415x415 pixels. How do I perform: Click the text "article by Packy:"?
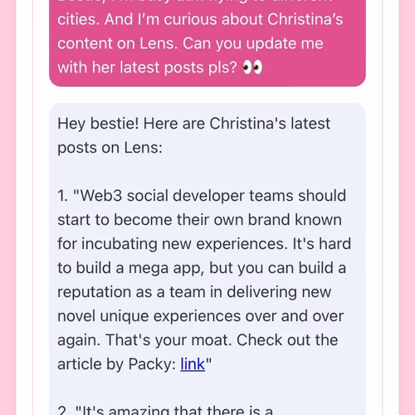(x=117, y=364)
